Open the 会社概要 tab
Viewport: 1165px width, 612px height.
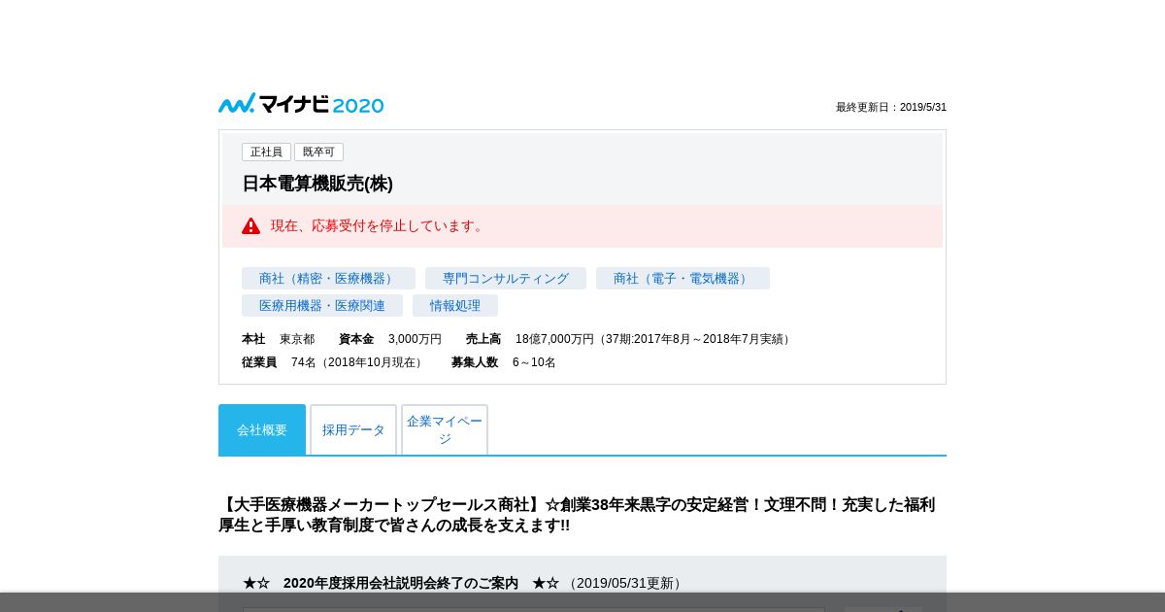point(262,429)
